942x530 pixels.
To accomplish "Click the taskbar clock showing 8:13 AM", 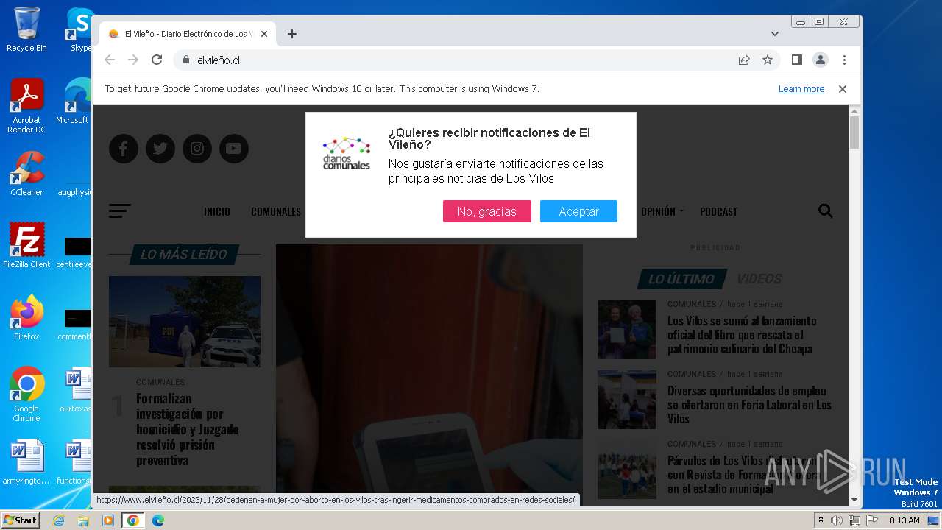I will tap(904, 520).
